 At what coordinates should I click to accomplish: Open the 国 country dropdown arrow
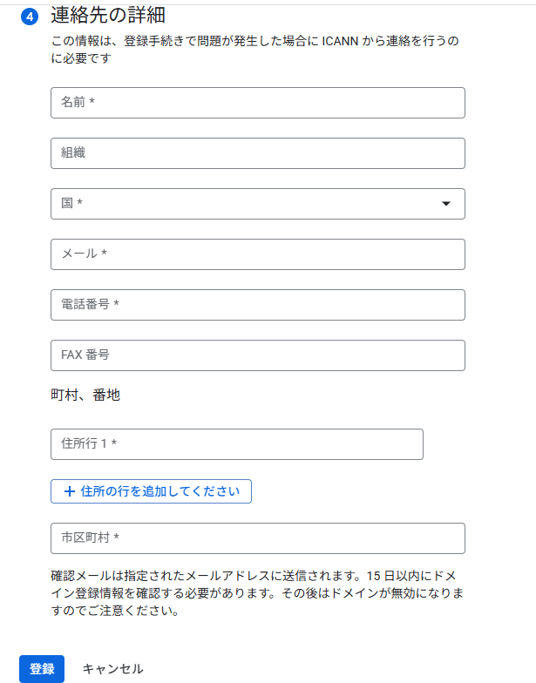click(x=446, y=204)
